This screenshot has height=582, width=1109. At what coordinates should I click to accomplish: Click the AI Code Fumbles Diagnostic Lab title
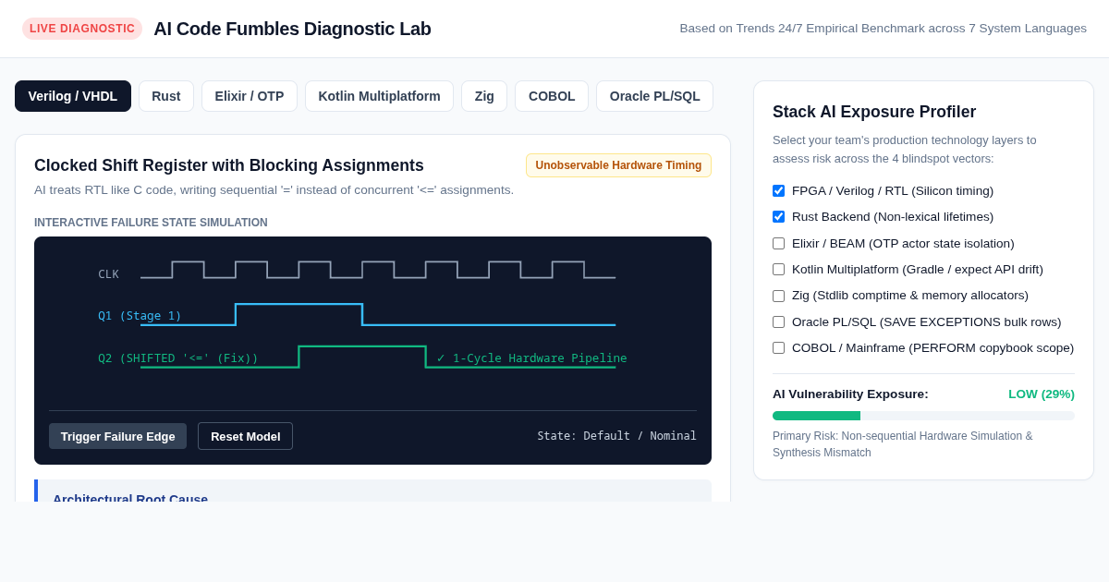pos(292,29)
